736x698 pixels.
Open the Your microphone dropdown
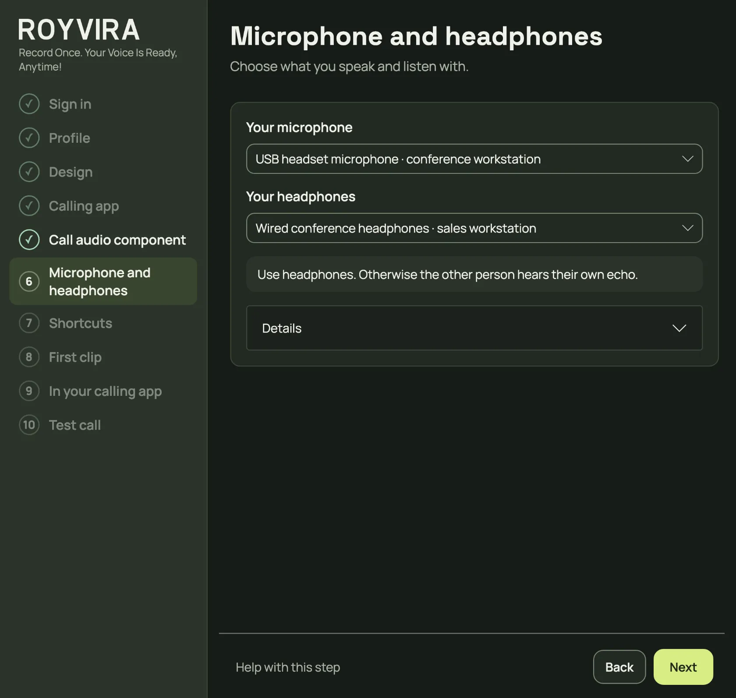(x=474, y=159)
